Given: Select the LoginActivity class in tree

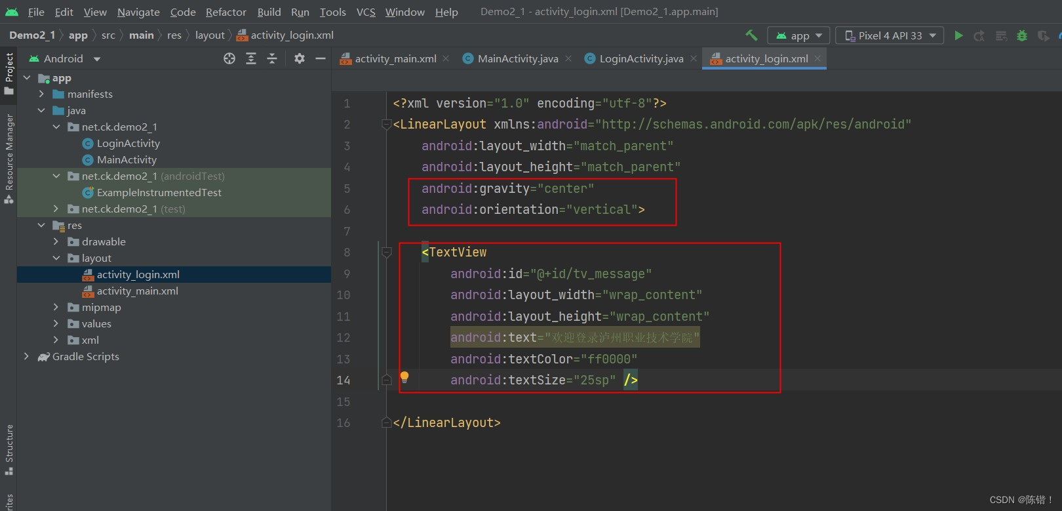Looking at the screenshot, I should [x=128, y=143].
